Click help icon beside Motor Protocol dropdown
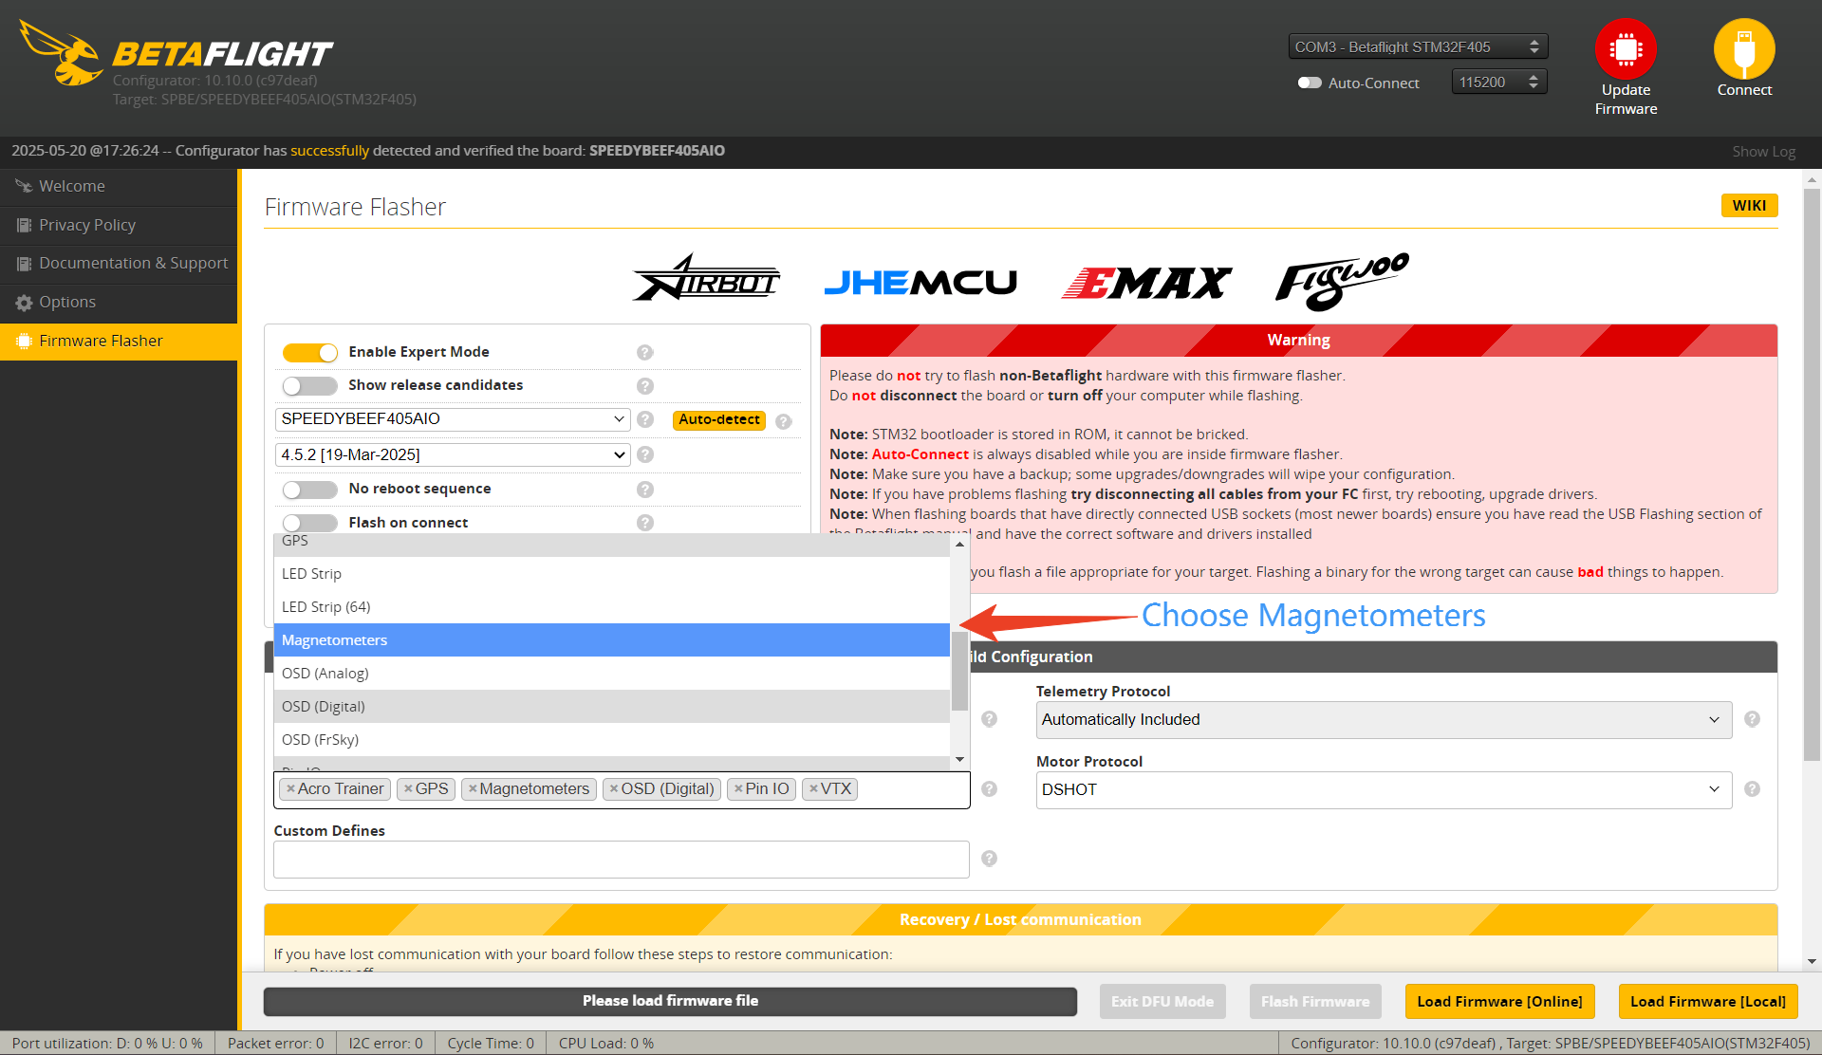 [x=1753, y=789]
